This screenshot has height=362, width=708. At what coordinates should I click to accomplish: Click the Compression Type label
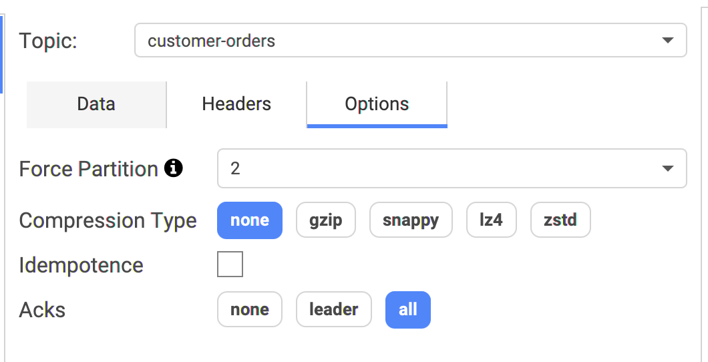point(108,220)
